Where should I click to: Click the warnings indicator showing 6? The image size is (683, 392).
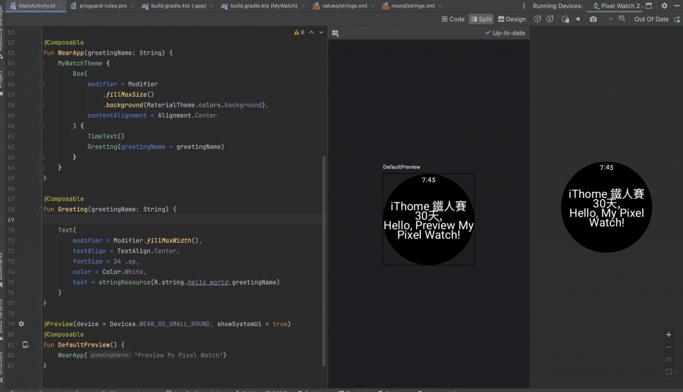pos(299,32)
